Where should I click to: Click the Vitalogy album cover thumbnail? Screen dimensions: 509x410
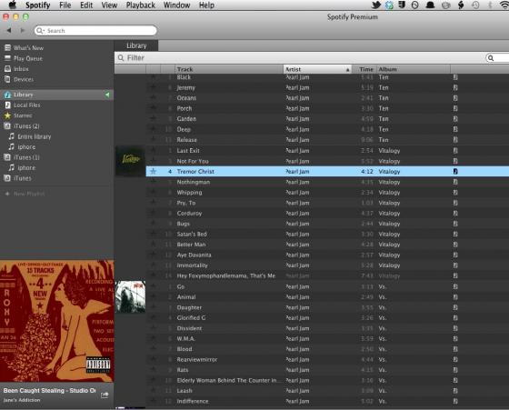pos(130,161)
